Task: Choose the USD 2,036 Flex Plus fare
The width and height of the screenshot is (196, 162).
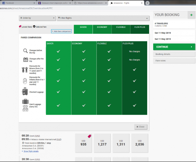Action: click(140, 143)
